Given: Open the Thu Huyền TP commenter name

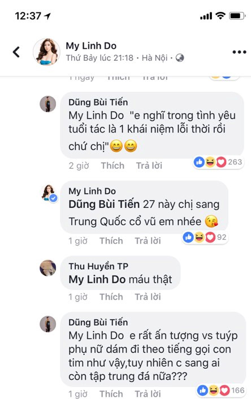Looking at the screenshot, I should [98, 266].
